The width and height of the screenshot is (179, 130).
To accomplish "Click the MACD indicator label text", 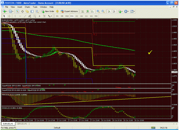I will point(15,95).
